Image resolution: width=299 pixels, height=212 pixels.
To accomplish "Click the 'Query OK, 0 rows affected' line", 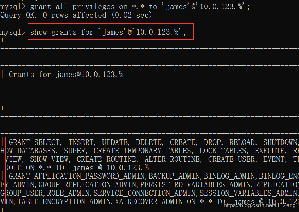I will 76,15.
